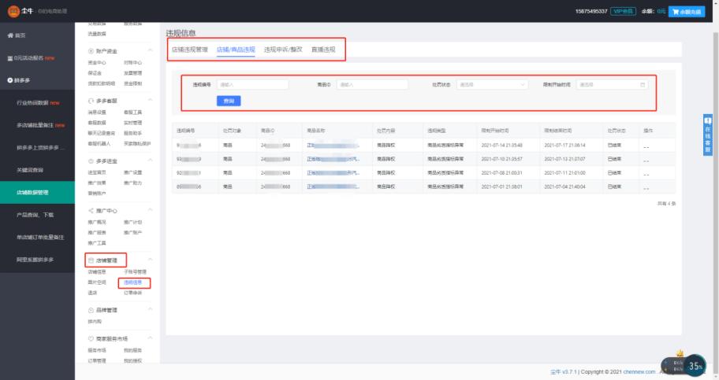Viewport: 719px width, 380px height.
Task: Switch to the 店铺违规管理 tab
Action: point(189,50)
